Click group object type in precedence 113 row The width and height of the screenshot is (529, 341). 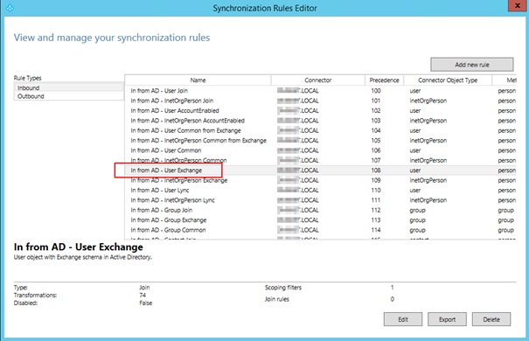pos(417,220)
